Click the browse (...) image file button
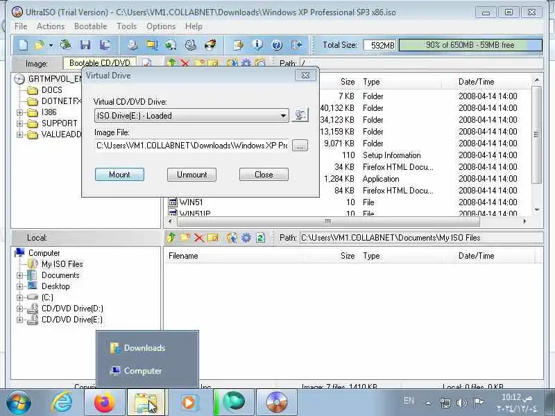Viewport: 555px width, 416px height. [x=300, y=146]
